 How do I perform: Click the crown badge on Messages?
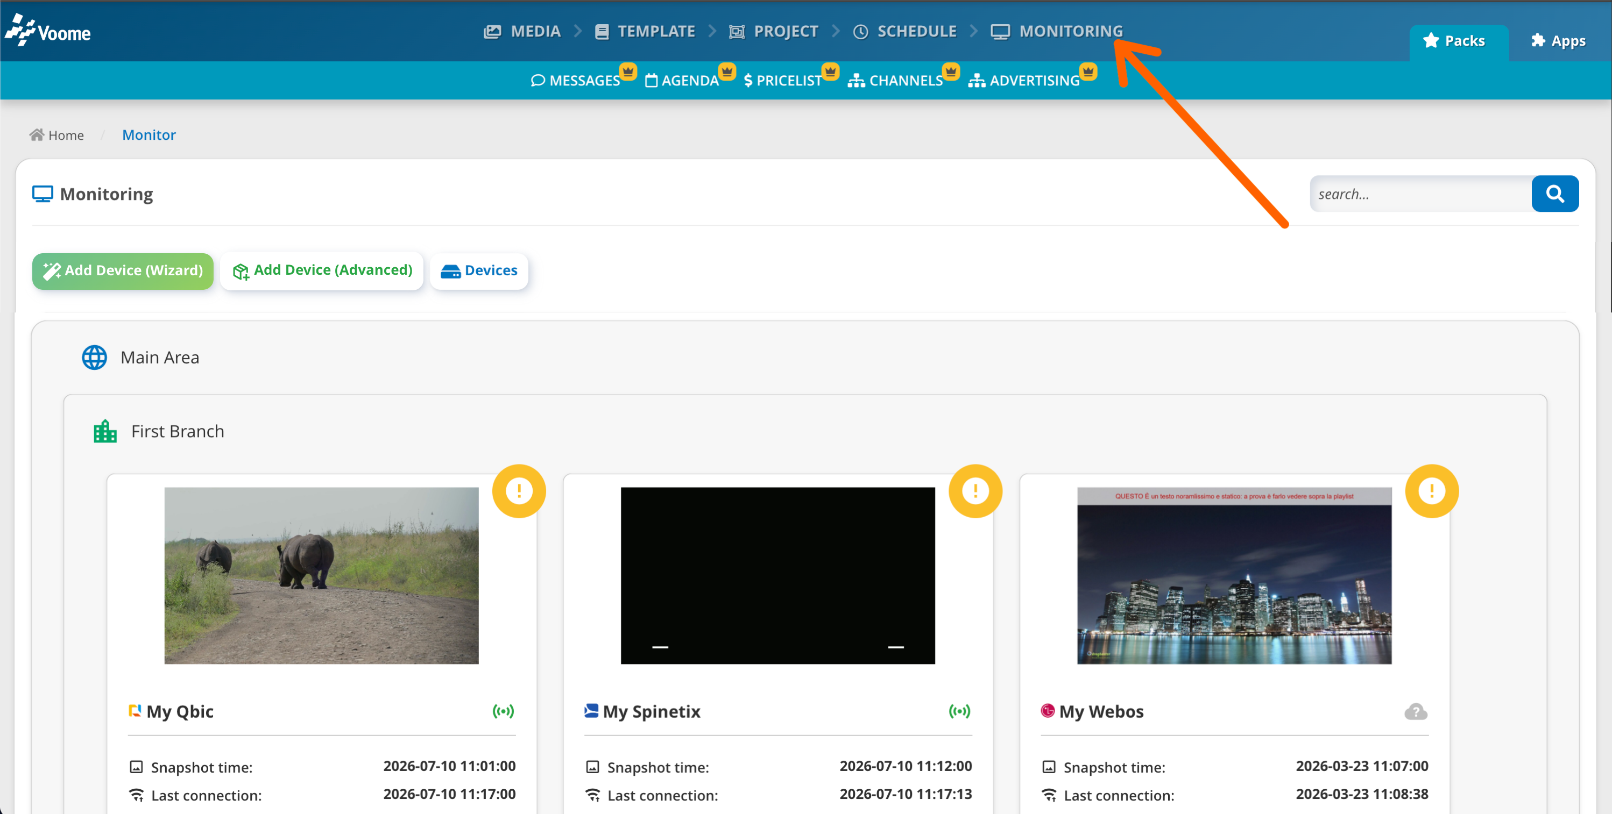(628, 72)
